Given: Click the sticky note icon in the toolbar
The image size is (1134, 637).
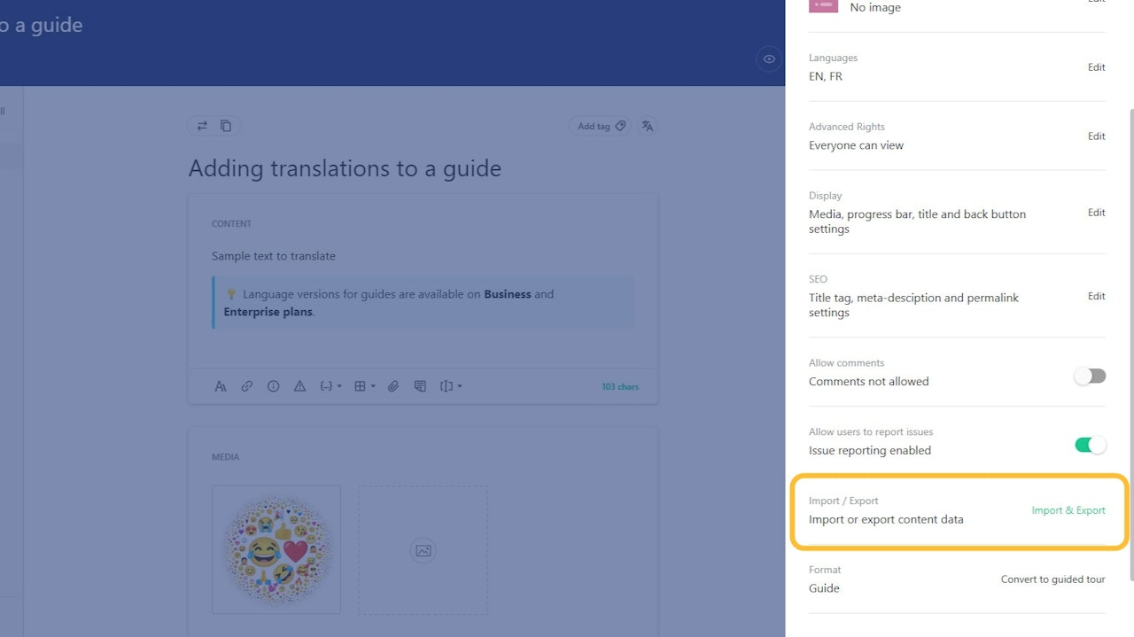Looking at the screenshot, I should click(420, 385).
